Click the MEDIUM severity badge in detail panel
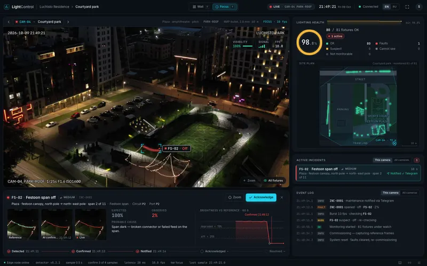Viewport: 427px width, 266px height. click(67, 197)
